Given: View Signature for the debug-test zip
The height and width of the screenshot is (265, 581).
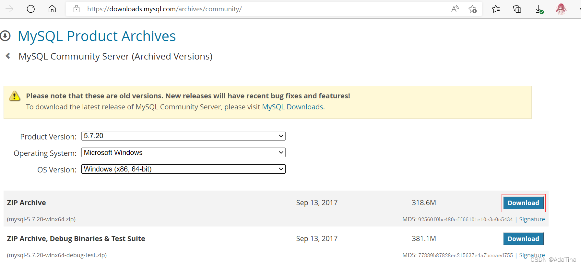Looking at the screenshot, I should coord(532,255).
